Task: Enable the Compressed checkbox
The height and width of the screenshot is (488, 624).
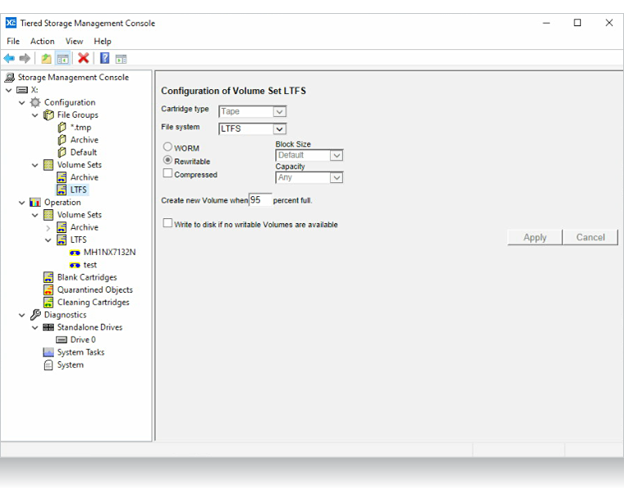Action: click(x=167, y=173)
